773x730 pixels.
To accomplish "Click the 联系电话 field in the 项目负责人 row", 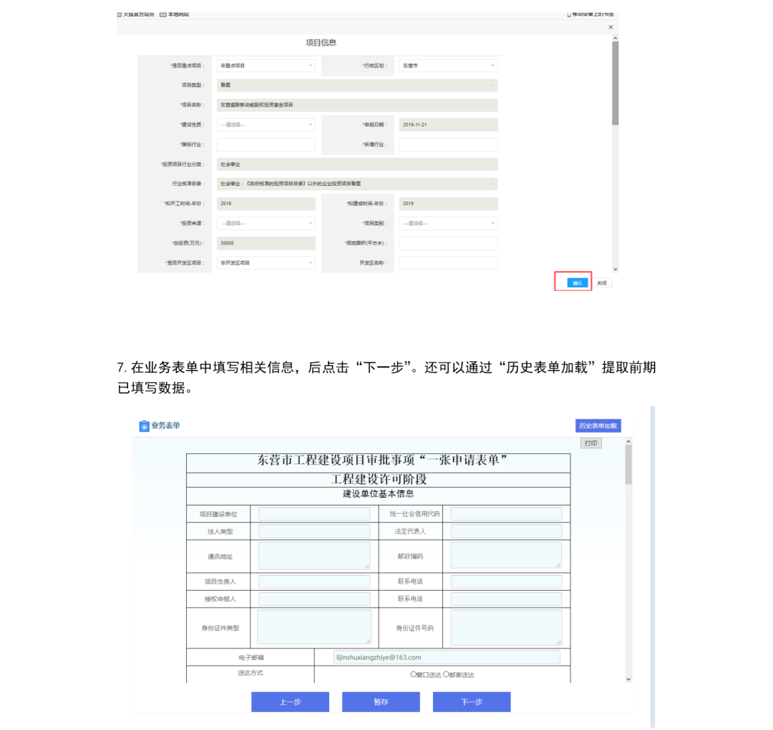I will tap(506, 581).
